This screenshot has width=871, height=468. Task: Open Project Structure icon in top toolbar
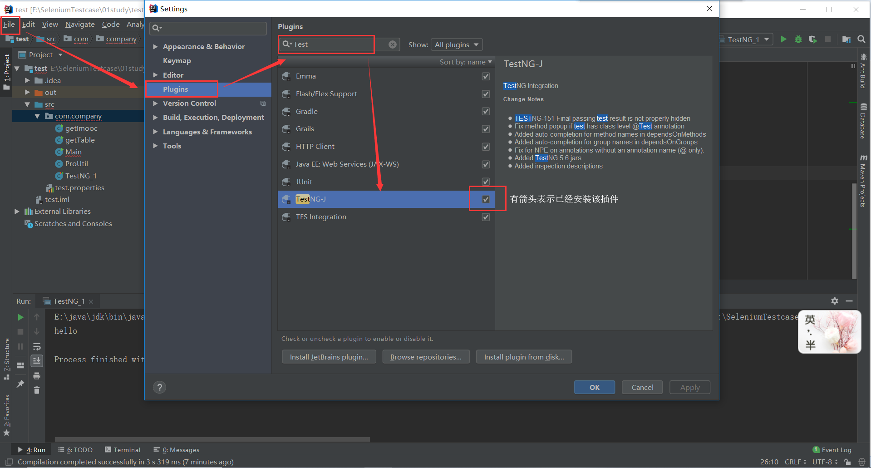pos(846,39)
